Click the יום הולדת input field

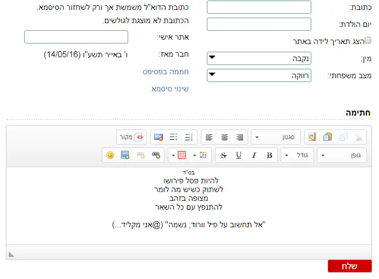click(259, 24)
